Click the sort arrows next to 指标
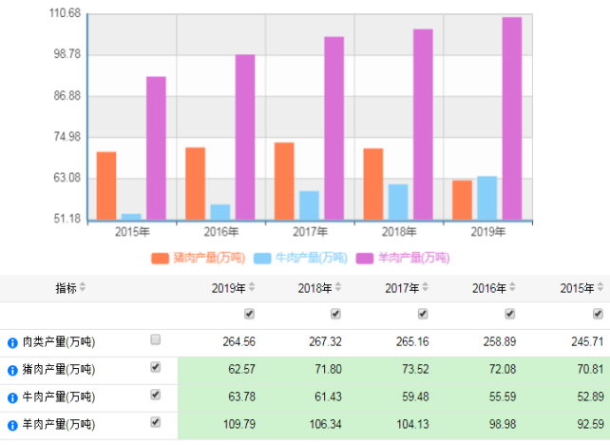Screen dimensions: 610x445 (x=83, y=288)
